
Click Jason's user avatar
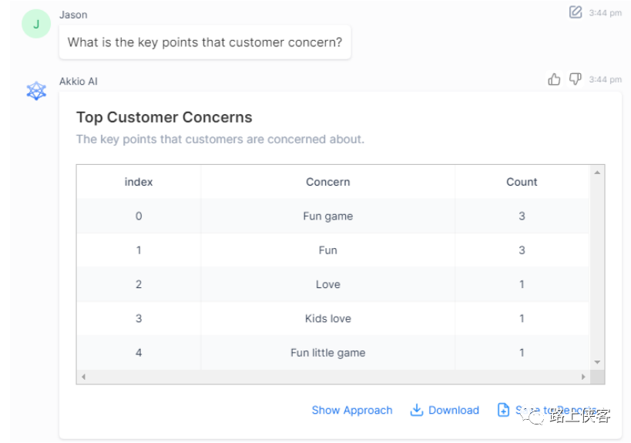(x=36, y=24)
